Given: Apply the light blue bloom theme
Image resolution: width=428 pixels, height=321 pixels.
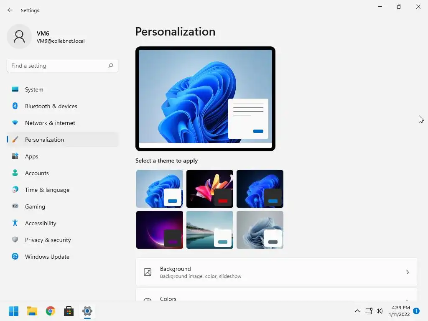Looking at the screenshot, I should click(160, 189).
